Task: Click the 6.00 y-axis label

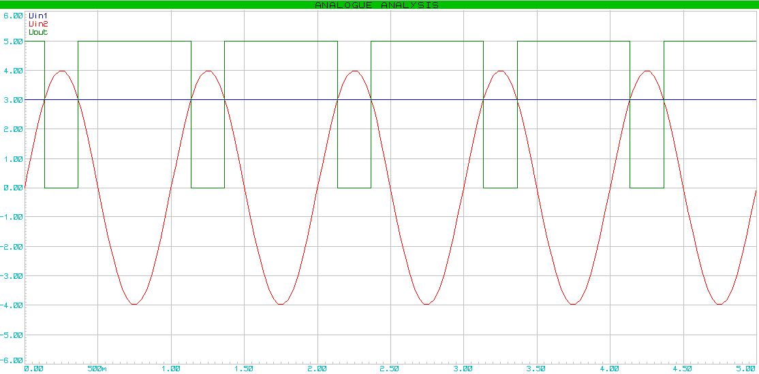Action: [x=13, y=16]
